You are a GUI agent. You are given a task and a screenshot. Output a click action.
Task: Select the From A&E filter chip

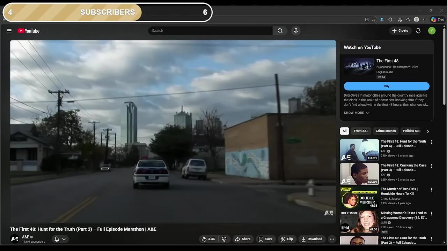(361, 131)
